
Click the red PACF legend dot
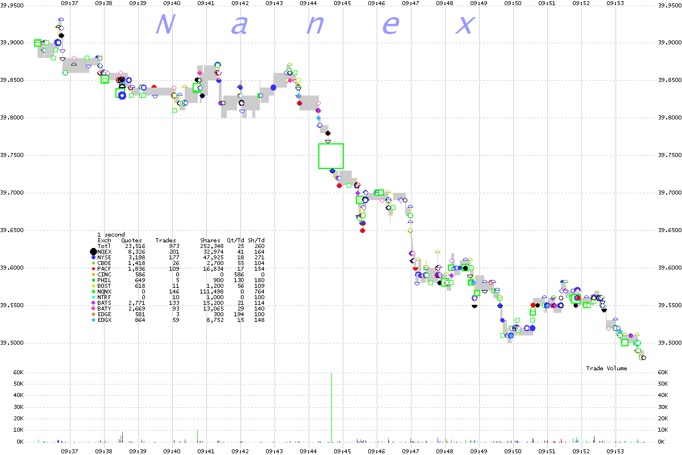click(93, 269)
